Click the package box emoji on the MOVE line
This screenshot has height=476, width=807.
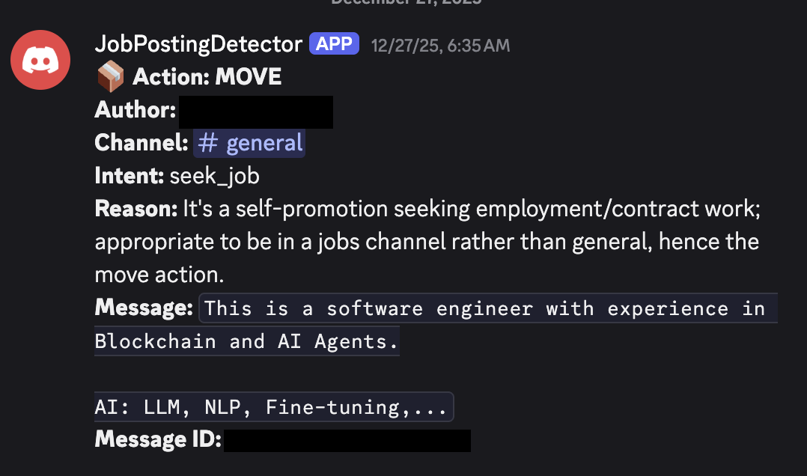(109, 76)
